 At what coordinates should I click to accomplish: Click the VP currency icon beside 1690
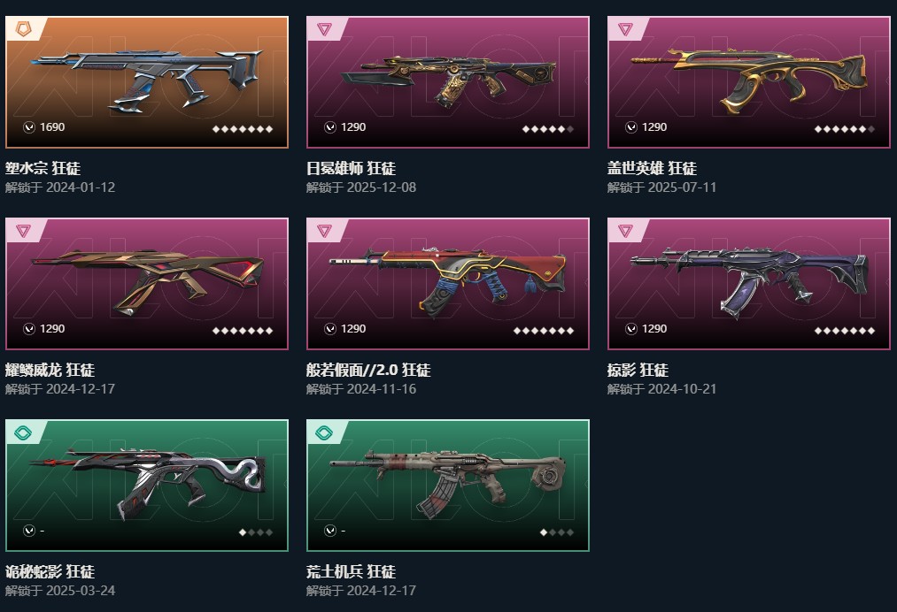pyautogui.click(x=29, y=127)
